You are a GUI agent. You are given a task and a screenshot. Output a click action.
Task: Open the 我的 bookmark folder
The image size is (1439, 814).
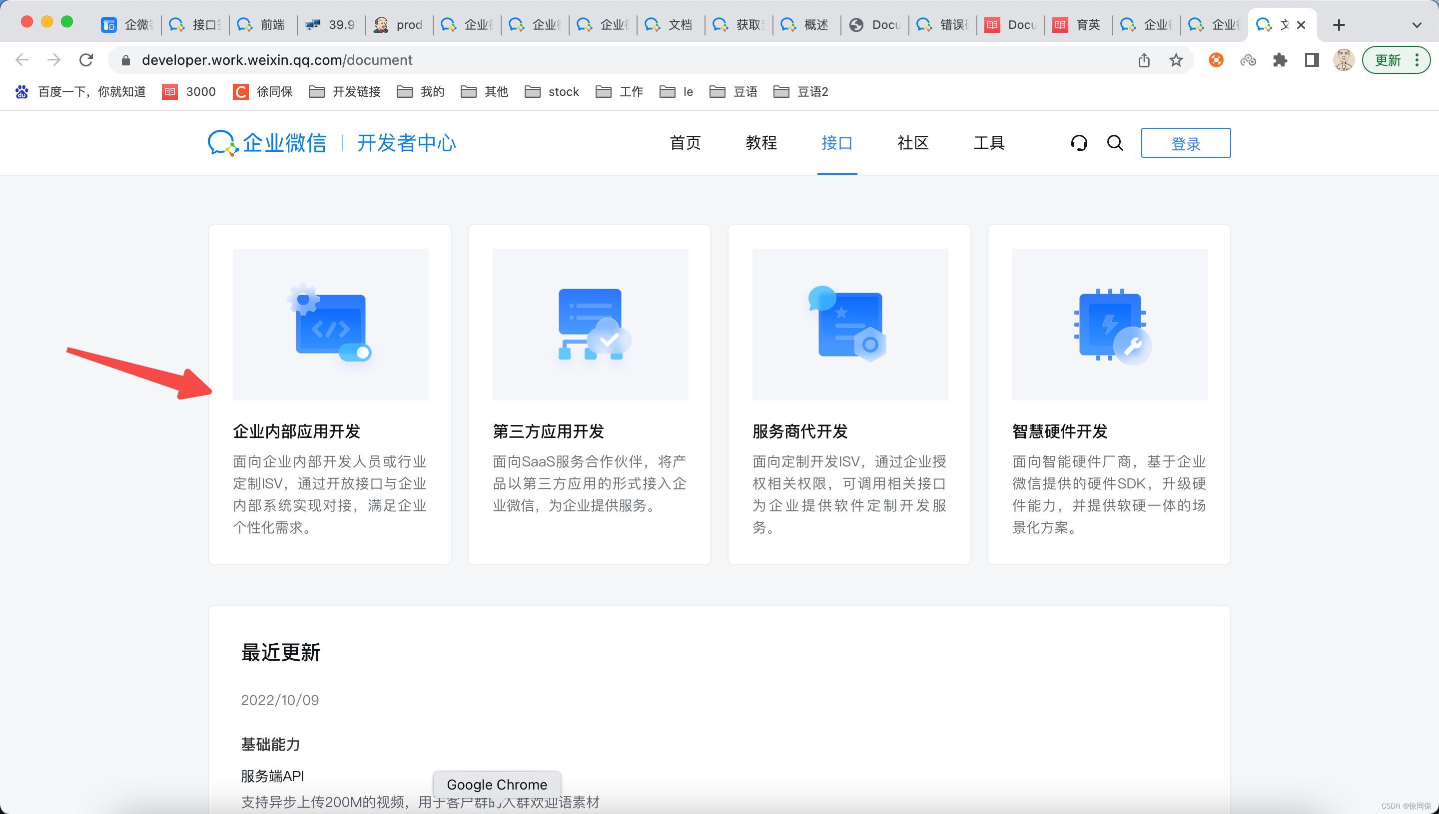click(x=421, y=92)
